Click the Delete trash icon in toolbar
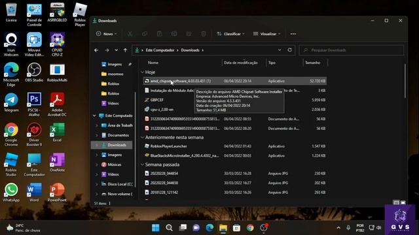Viewport: 419px width, 235px height. 204,34
